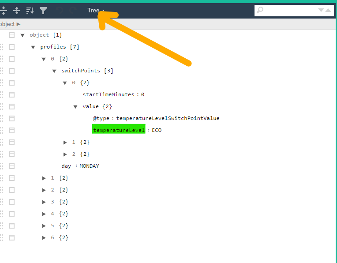Viewport: 337px width, 263px height.
Task: Expand profiles item 3 {2}
Action: [44, 202]
